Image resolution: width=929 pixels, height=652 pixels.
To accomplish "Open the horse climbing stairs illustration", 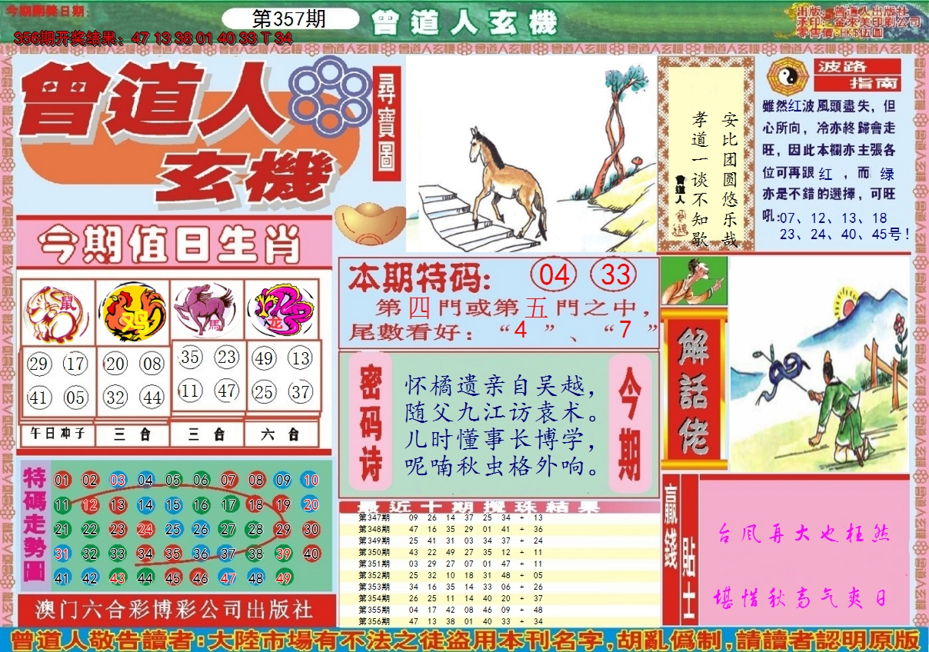I will click(531, 154).
